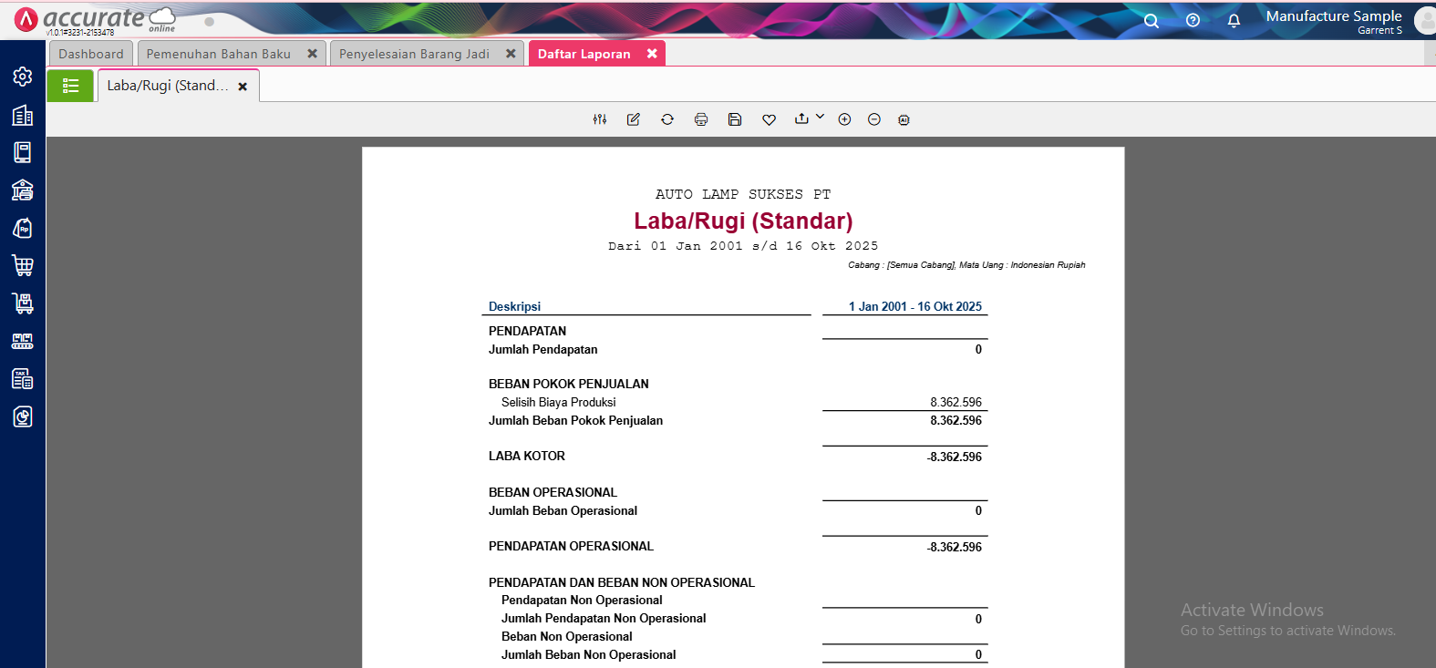Switch to the Dashboard tab

[91, 54]
